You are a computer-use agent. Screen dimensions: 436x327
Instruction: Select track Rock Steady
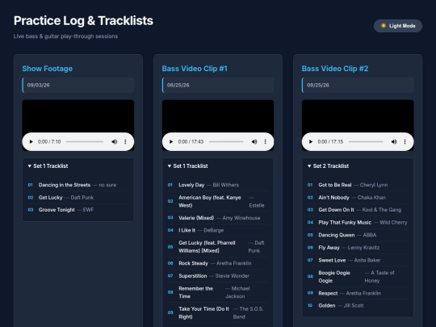pyautogui.click(x=218, y=263)
